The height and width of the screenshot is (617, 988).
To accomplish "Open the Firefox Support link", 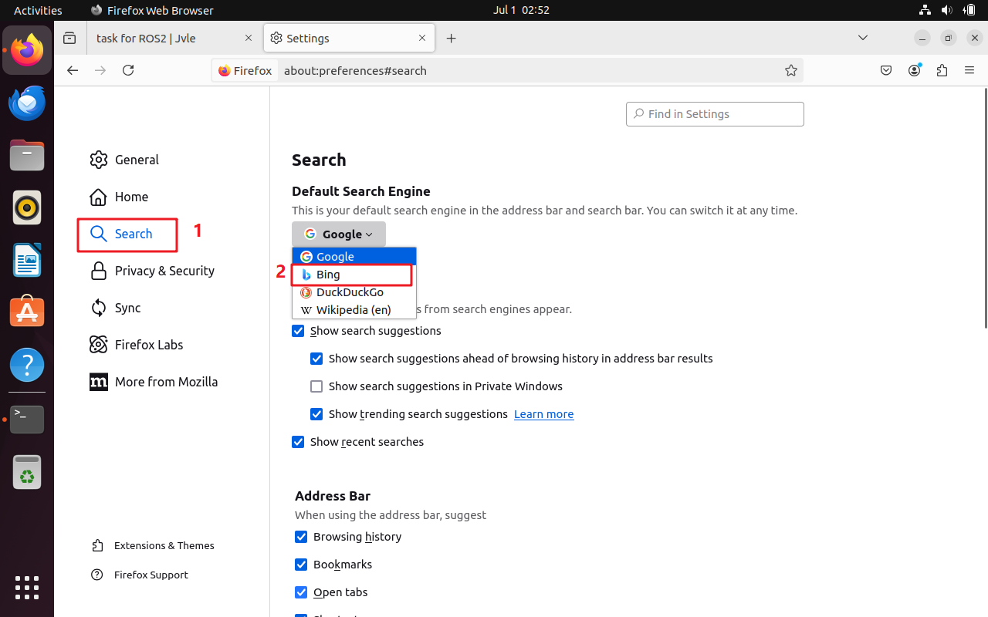I will (151, 575).
